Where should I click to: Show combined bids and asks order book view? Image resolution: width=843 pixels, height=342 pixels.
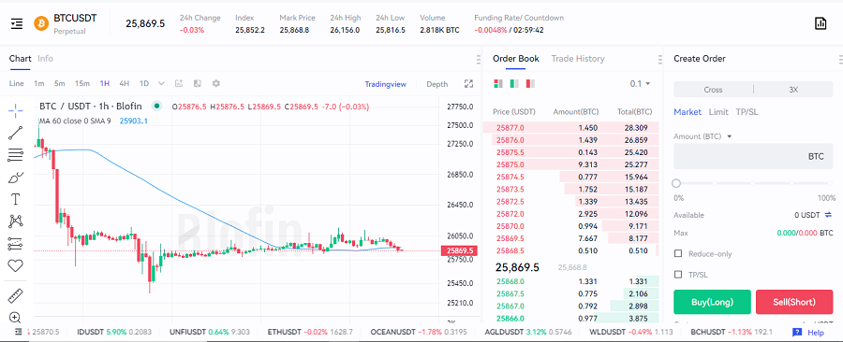pyautogui.click(x=498, y=83)
